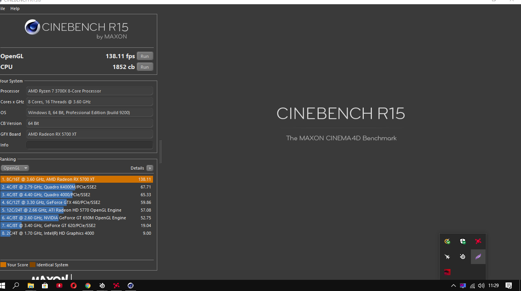521x291 pixels.
Task: Click the CPU score 1852 cb
Action: 124,67
